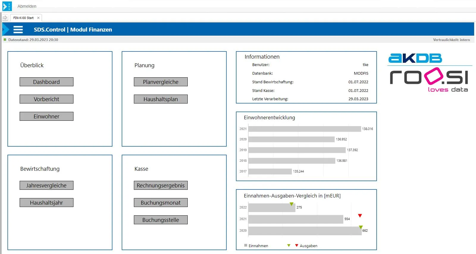Open Jahresvergleiche in Bewirtschaftung
Viewport: 476px width, 254px height.
[x=46, y=185]
